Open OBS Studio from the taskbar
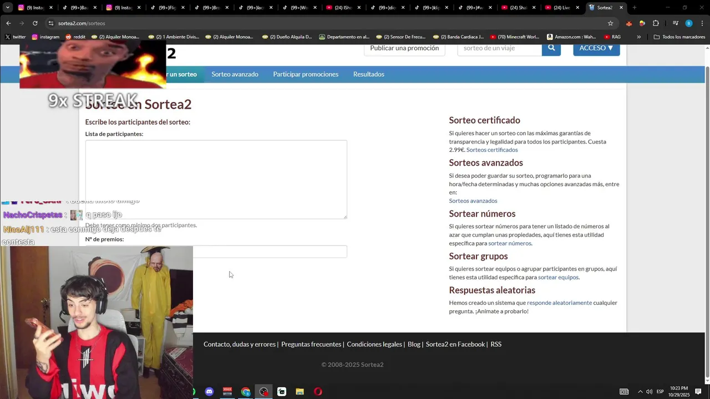 [x=263, y=392]
